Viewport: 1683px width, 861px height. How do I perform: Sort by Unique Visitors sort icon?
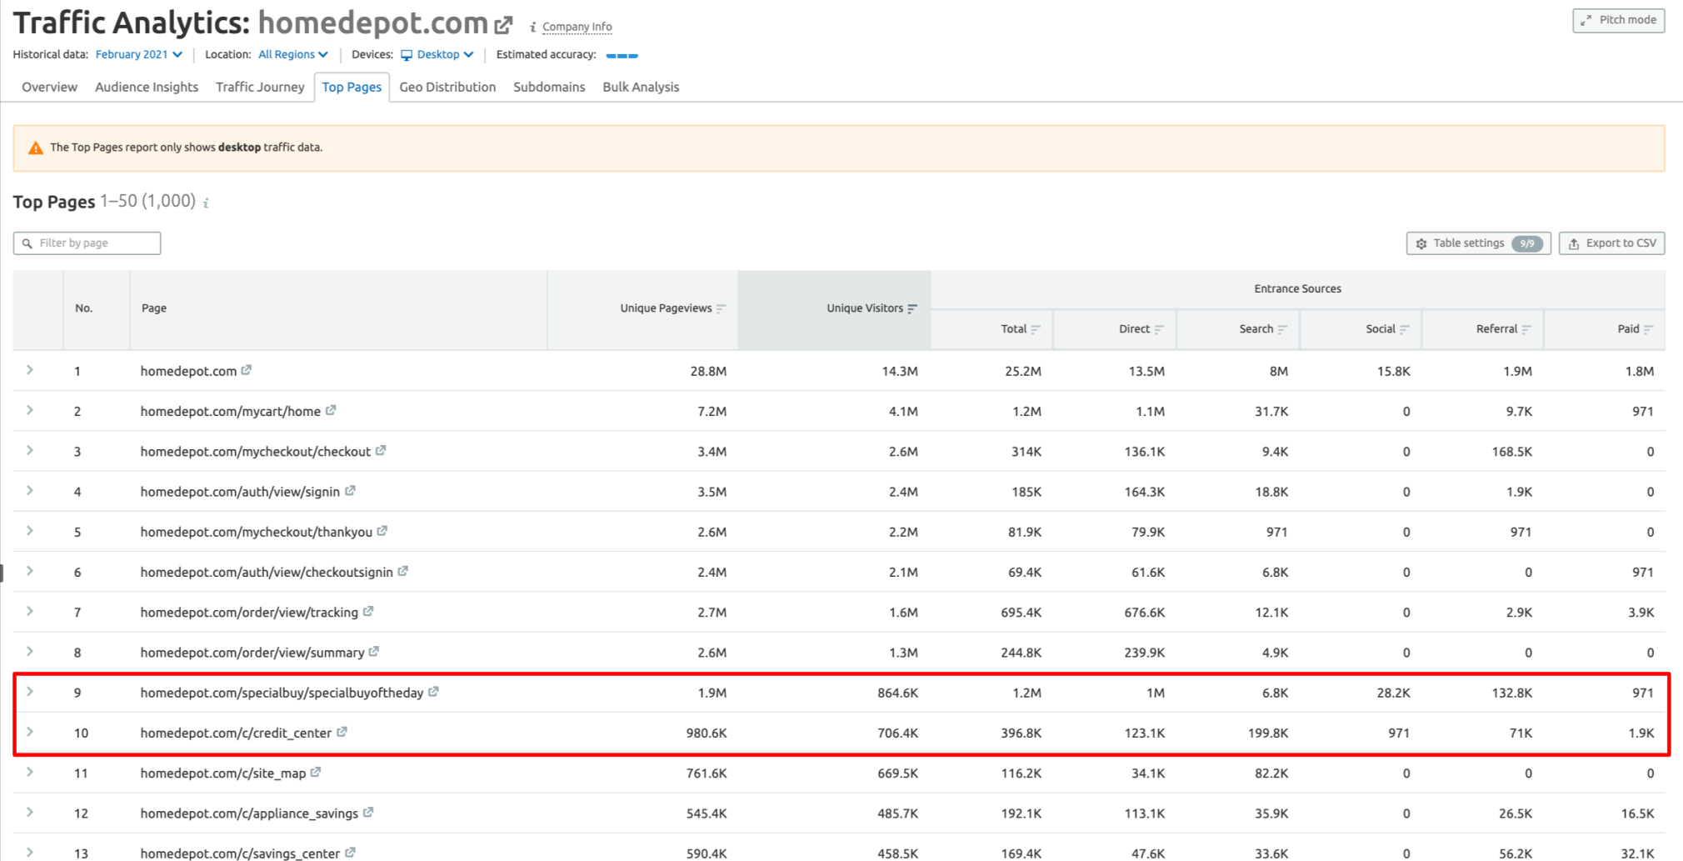912,308
